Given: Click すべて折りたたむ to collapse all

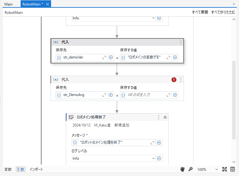Looking at the screenshot, I should (223, 12).
